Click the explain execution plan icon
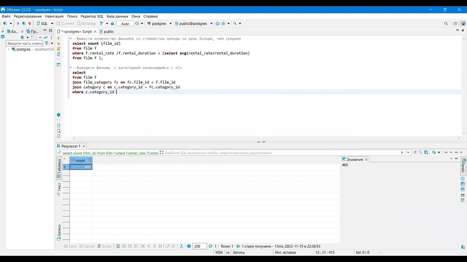Screen dimensions: 467x262 pyautogui.click(x=58, y=54)
